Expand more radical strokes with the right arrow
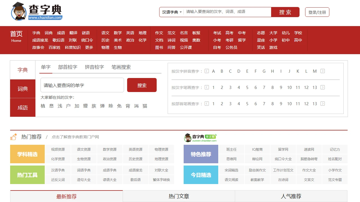Screen dimensions: 360x202 pos(323,104)
